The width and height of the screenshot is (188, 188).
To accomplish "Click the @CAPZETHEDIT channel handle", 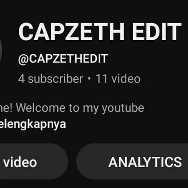I will tap(63, 59).
